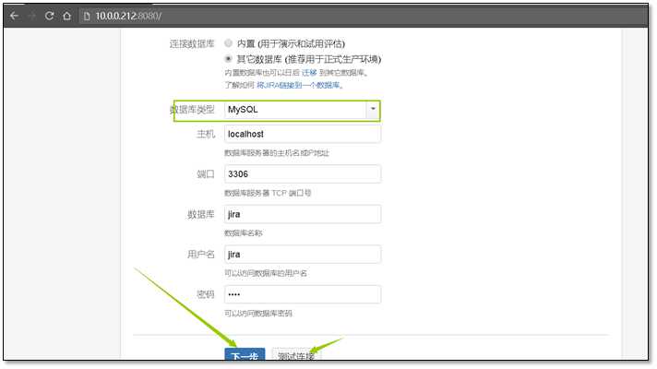Click the 数据库名称 hint text
The image size is (657, 369).
(243, 232)
